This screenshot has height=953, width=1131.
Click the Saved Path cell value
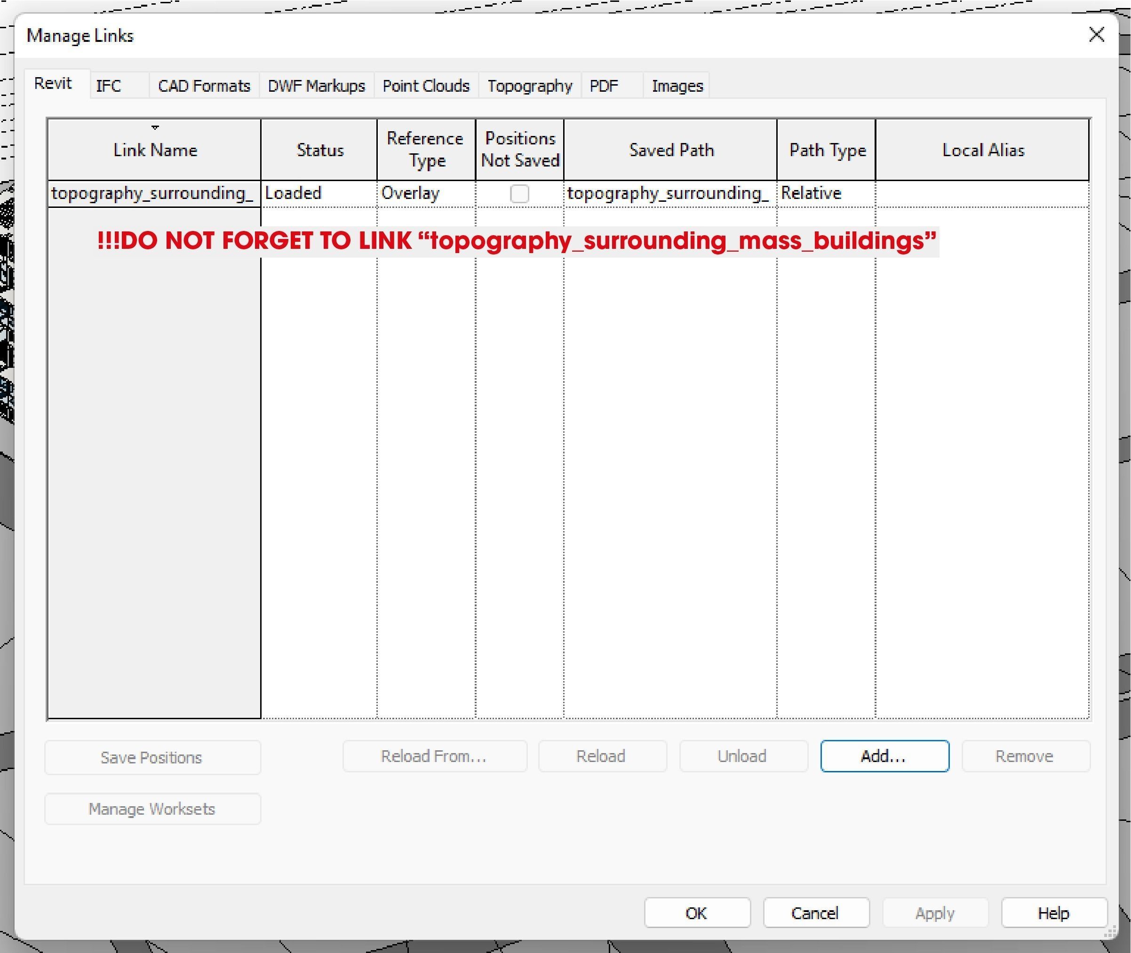668,193
